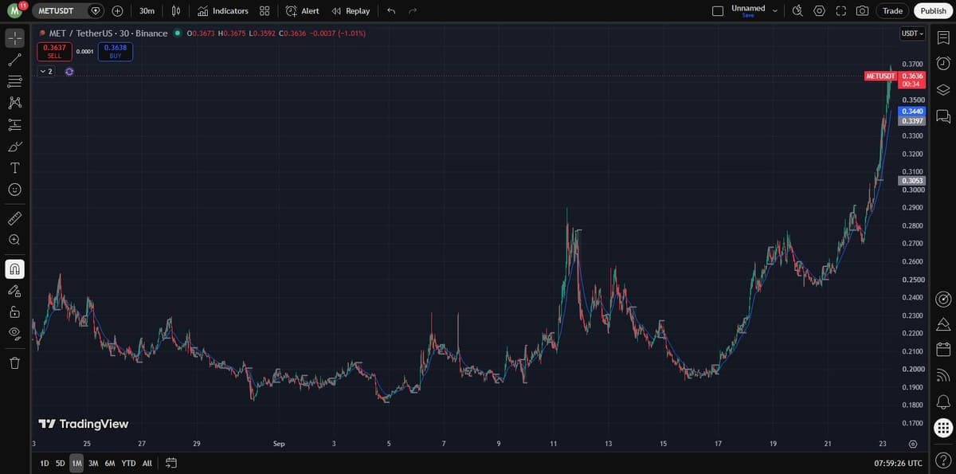
Task: Open the 30m interval dropdown
Action: click(147, 11)
